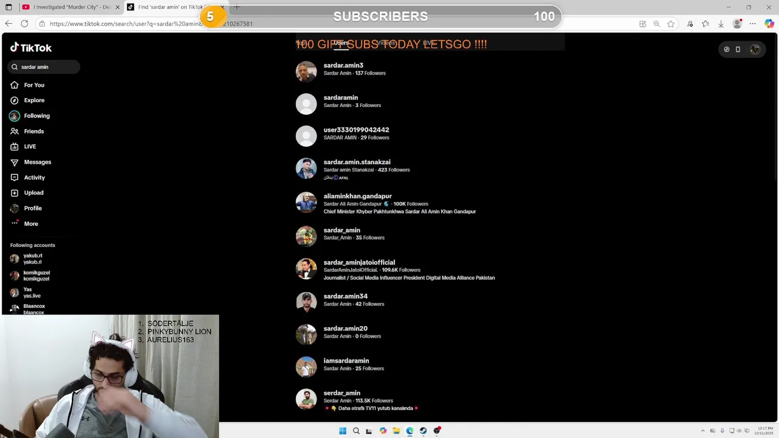Click the Edge split screen apps icon
This screenshot has width=779, height=438.
click(643, 24)
